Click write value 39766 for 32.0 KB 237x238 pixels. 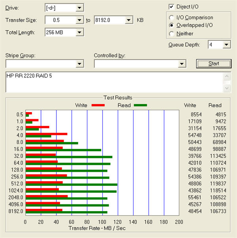(195, 156)
